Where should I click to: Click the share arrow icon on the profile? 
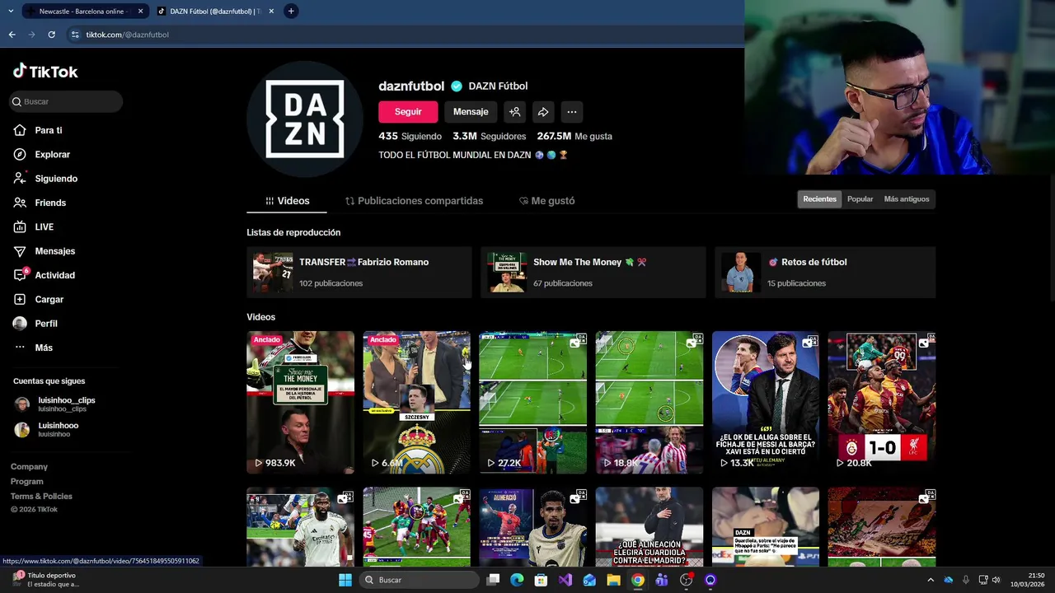[x=543, y=112]
